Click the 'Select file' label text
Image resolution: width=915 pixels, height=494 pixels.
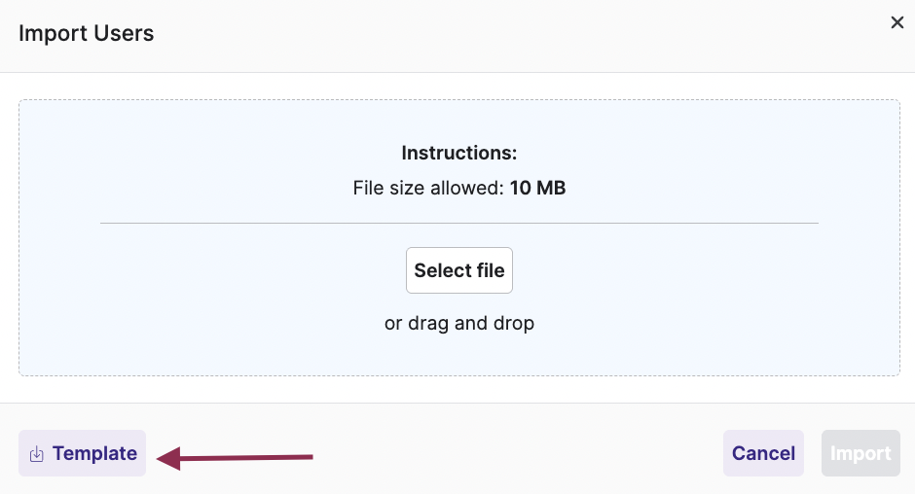point(459,270)
